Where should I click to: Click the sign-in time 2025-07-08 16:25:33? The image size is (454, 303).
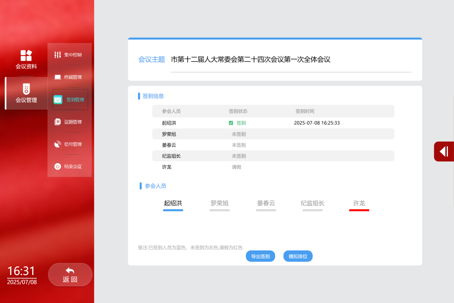coord(317,123)
